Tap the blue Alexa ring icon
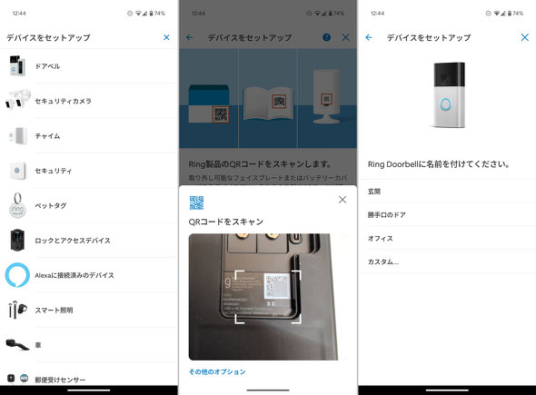The width and height of the screenshot is (536, 395). tap(17, 275)
